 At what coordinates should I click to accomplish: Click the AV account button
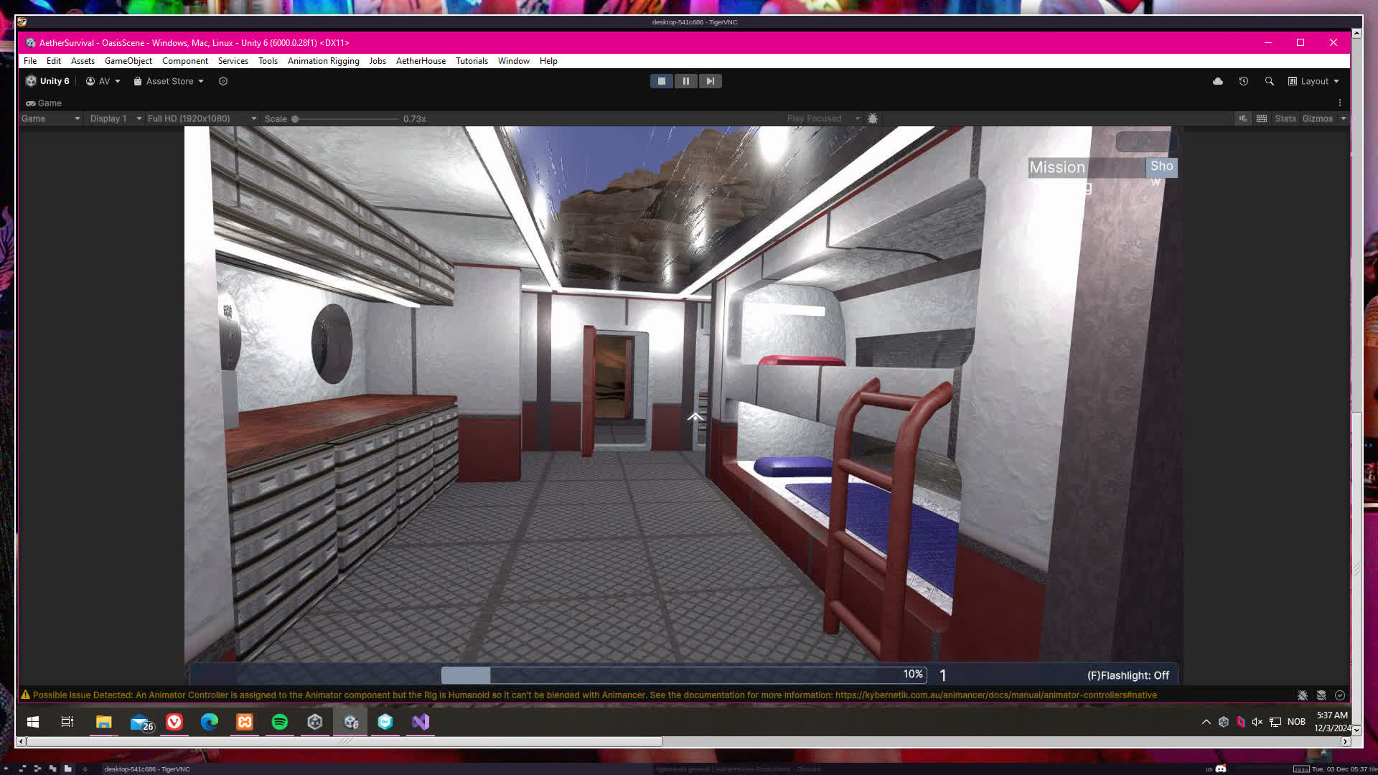coord(103,81)
